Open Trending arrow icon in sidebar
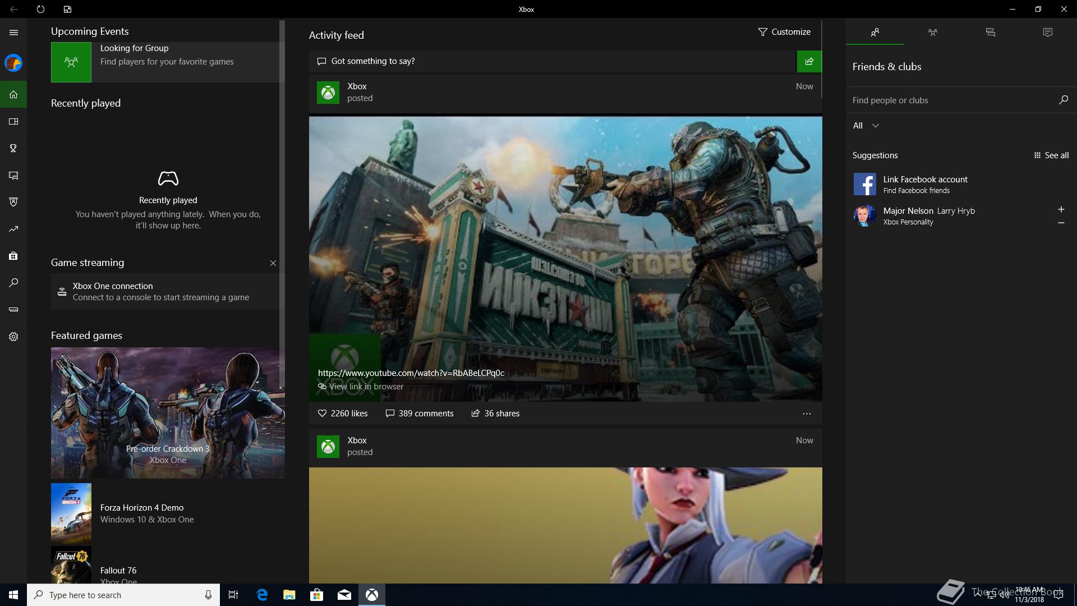 (x=13, y=229)
